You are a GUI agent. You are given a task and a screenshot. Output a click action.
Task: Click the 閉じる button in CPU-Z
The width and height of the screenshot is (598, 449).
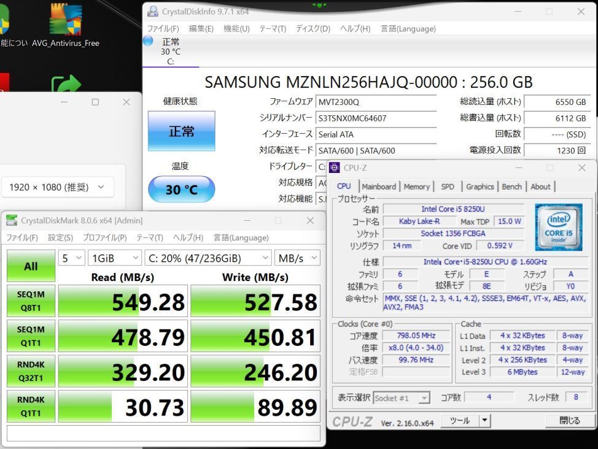tap(570, 421)
